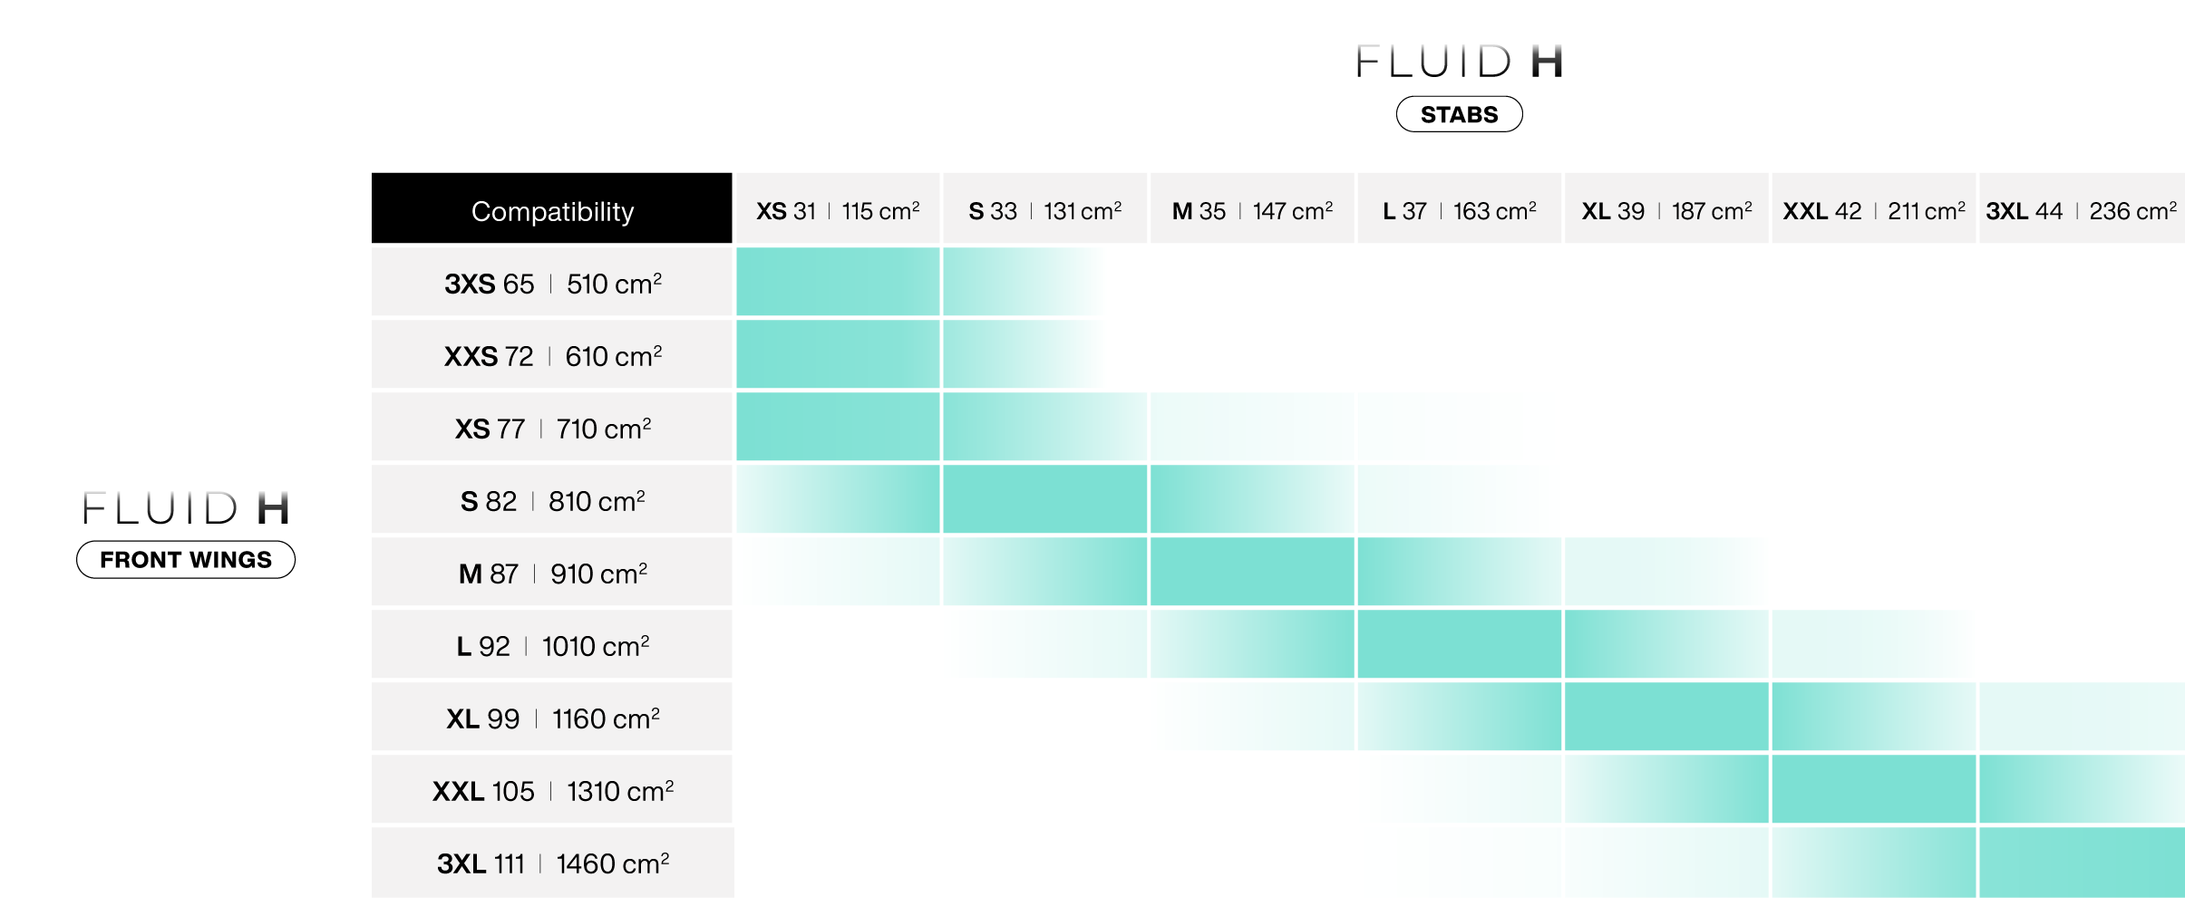The image size is (2185, 916).
Task: Click the XL 99 1160 cm² wing row
Action: pyautogui.click(x=552, y=717)
